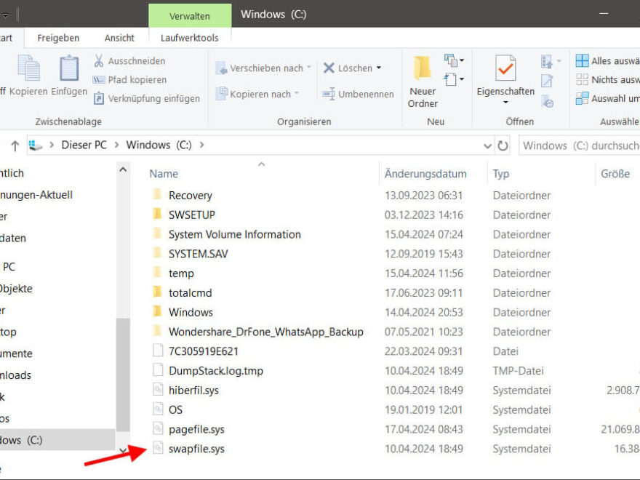Viewport: 640px width, 480px height.
Task: Select the Laufwerktools tab
Action: 190,38
